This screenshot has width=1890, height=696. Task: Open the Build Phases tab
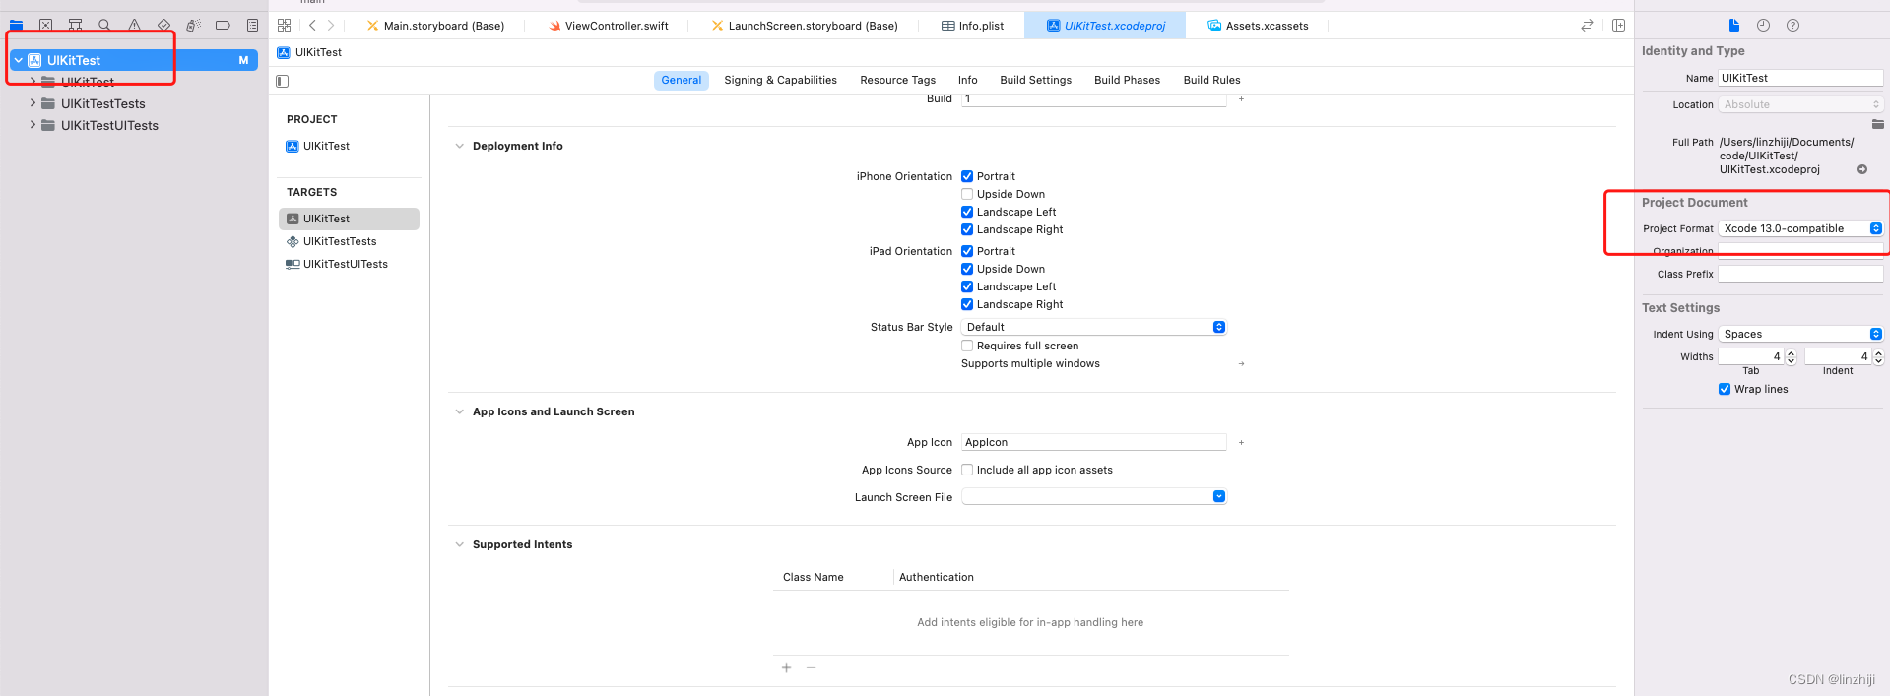[x=1127, y=80]
